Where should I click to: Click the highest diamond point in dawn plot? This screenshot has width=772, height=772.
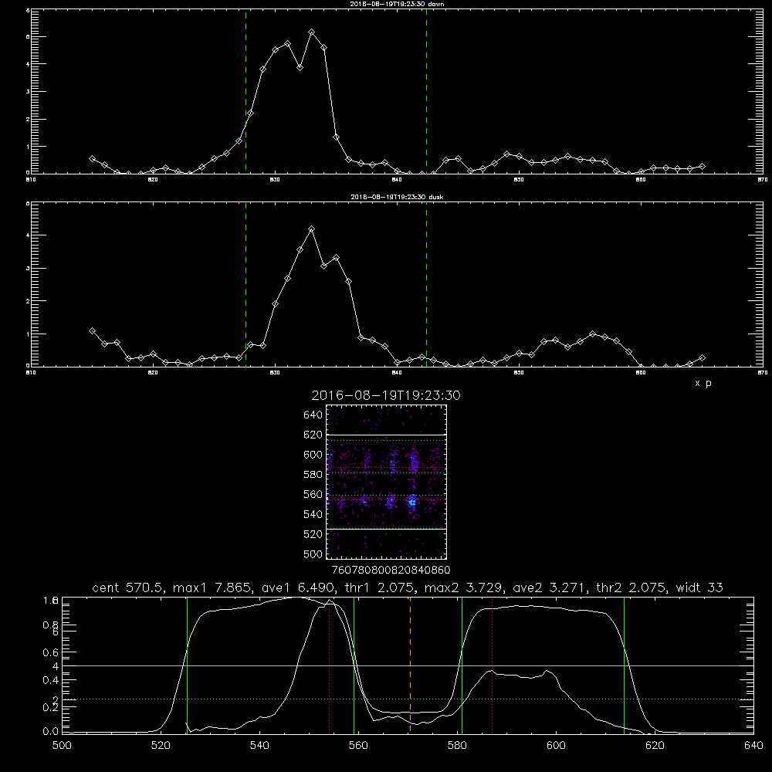click(x=311, y=32)
